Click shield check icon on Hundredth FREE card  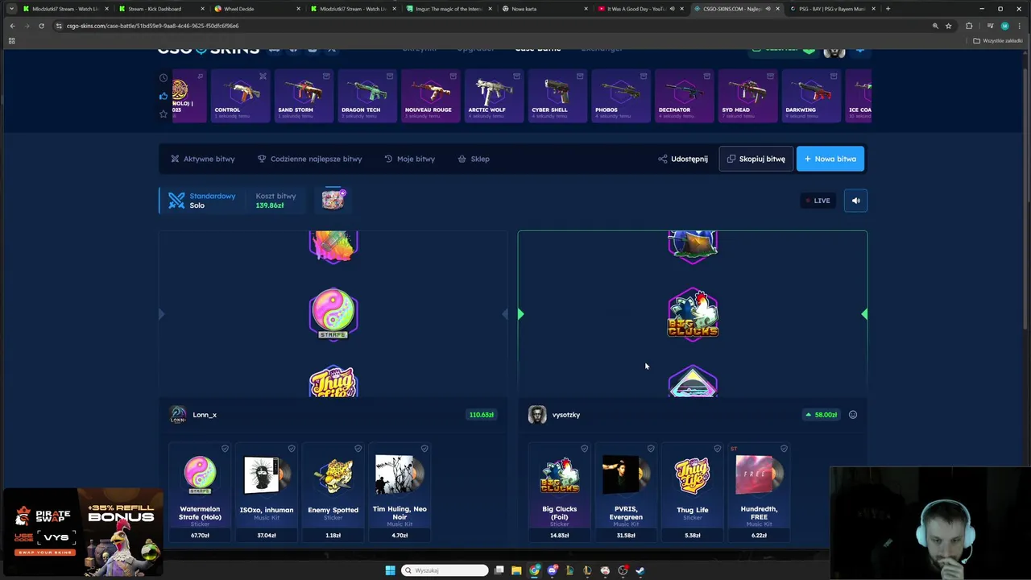[x=784, y=449]
